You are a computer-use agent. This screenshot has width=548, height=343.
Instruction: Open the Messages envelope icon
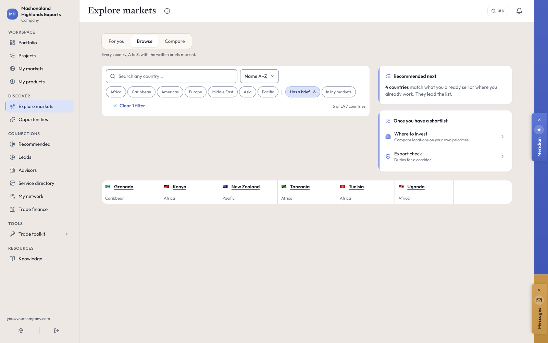pyautogui.click(x=539, y=300)
